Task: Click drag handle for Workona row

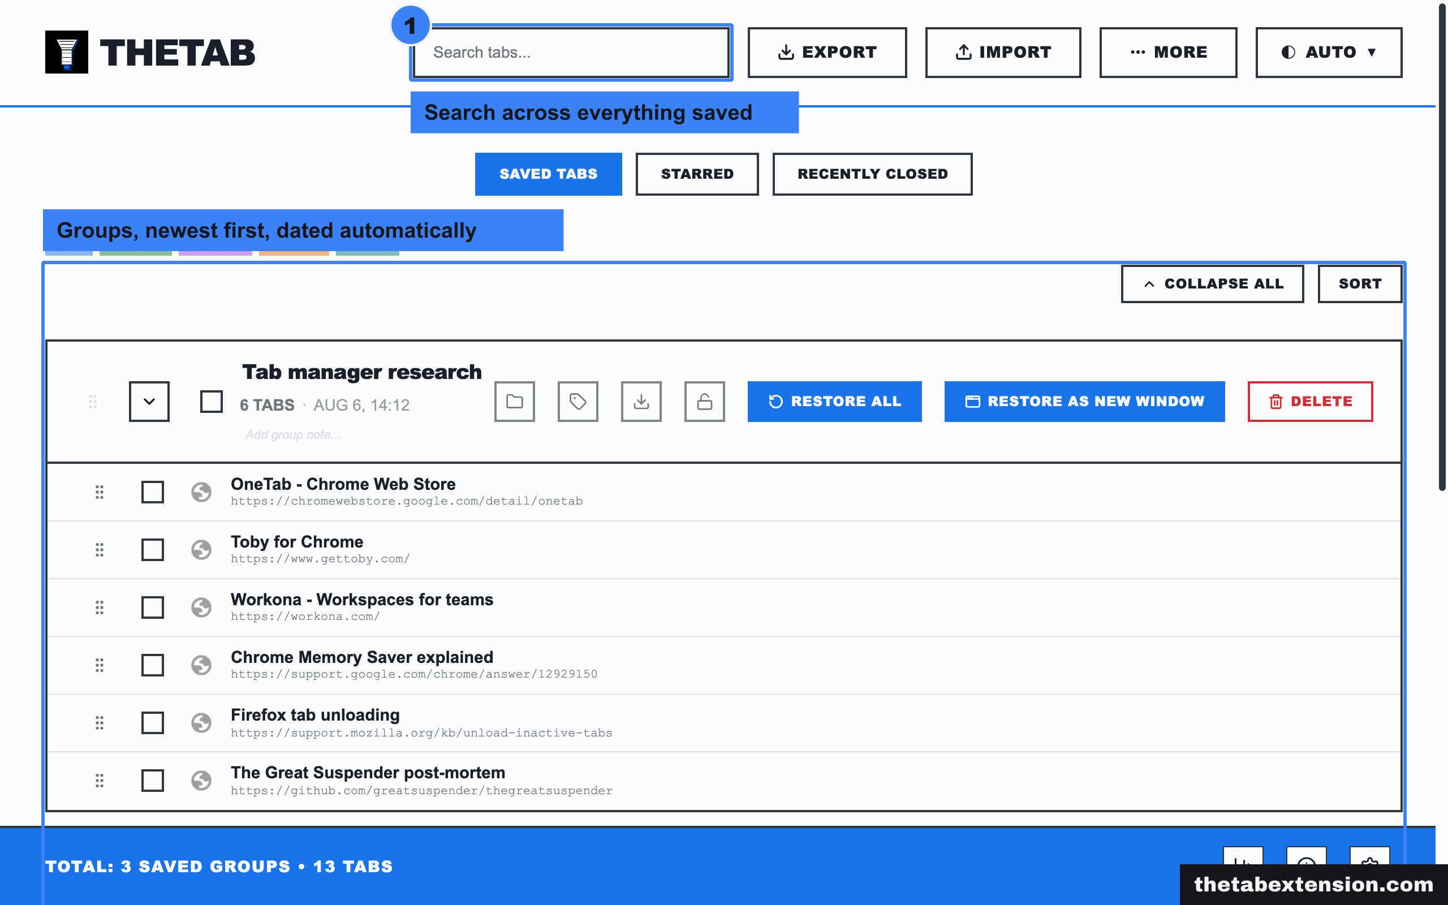Action: pyautogui.click(x=100, y=607)
